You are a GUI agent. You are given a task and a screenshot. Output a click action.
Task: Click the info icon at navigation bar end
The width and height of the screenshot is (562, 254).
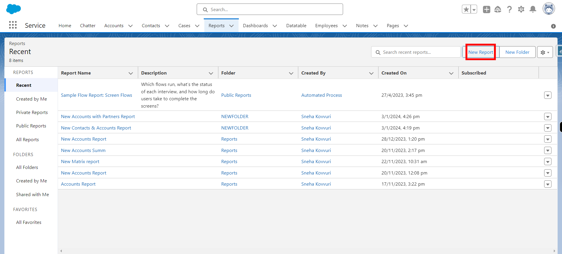point(553,26)
